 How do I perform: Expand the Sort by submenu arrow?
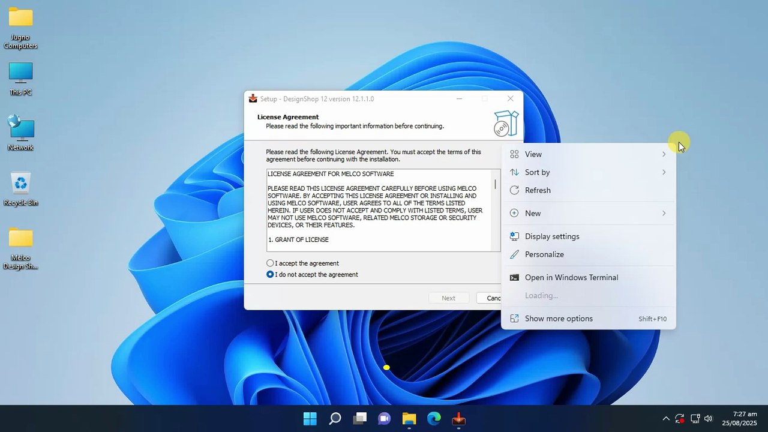click(x=664, y=172)
